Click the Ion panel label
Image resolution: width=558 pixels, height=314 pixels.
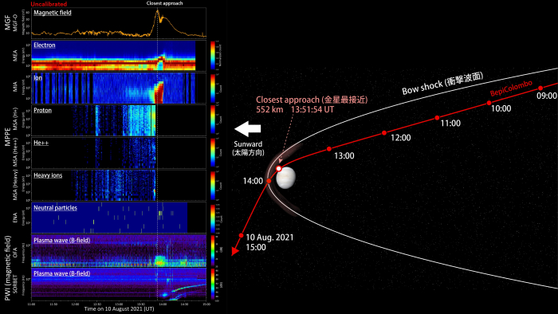(x=37, y=78)
